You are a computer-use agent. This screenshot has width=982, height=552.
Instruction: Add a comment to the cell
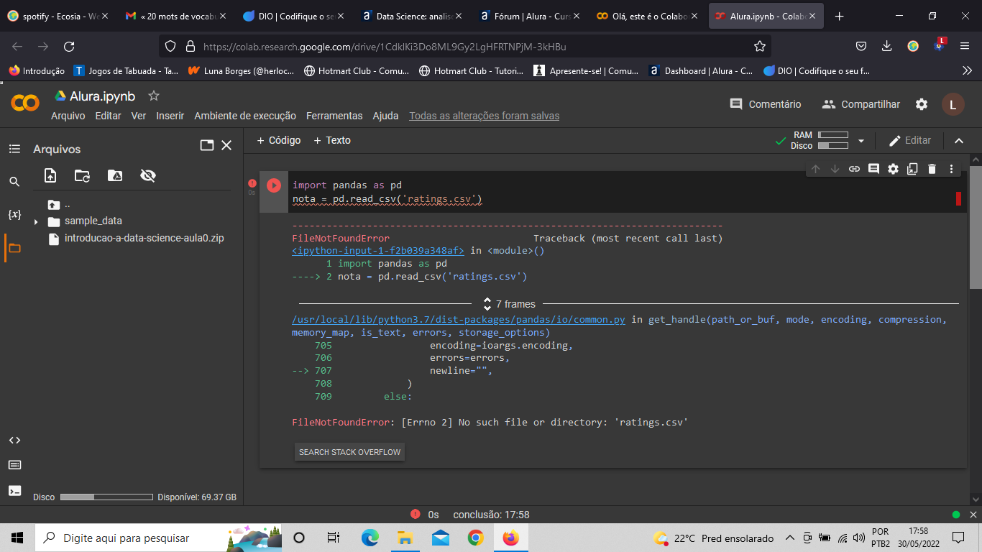(x=873, y=169)
